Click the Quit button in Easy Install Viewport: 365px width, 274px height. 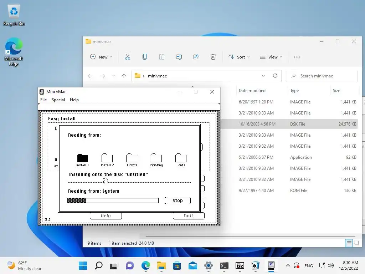coord(189,216)
